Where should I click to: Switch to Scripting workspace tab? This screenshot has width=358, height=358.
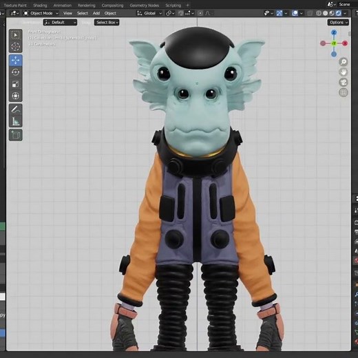[x=173, y=5]
